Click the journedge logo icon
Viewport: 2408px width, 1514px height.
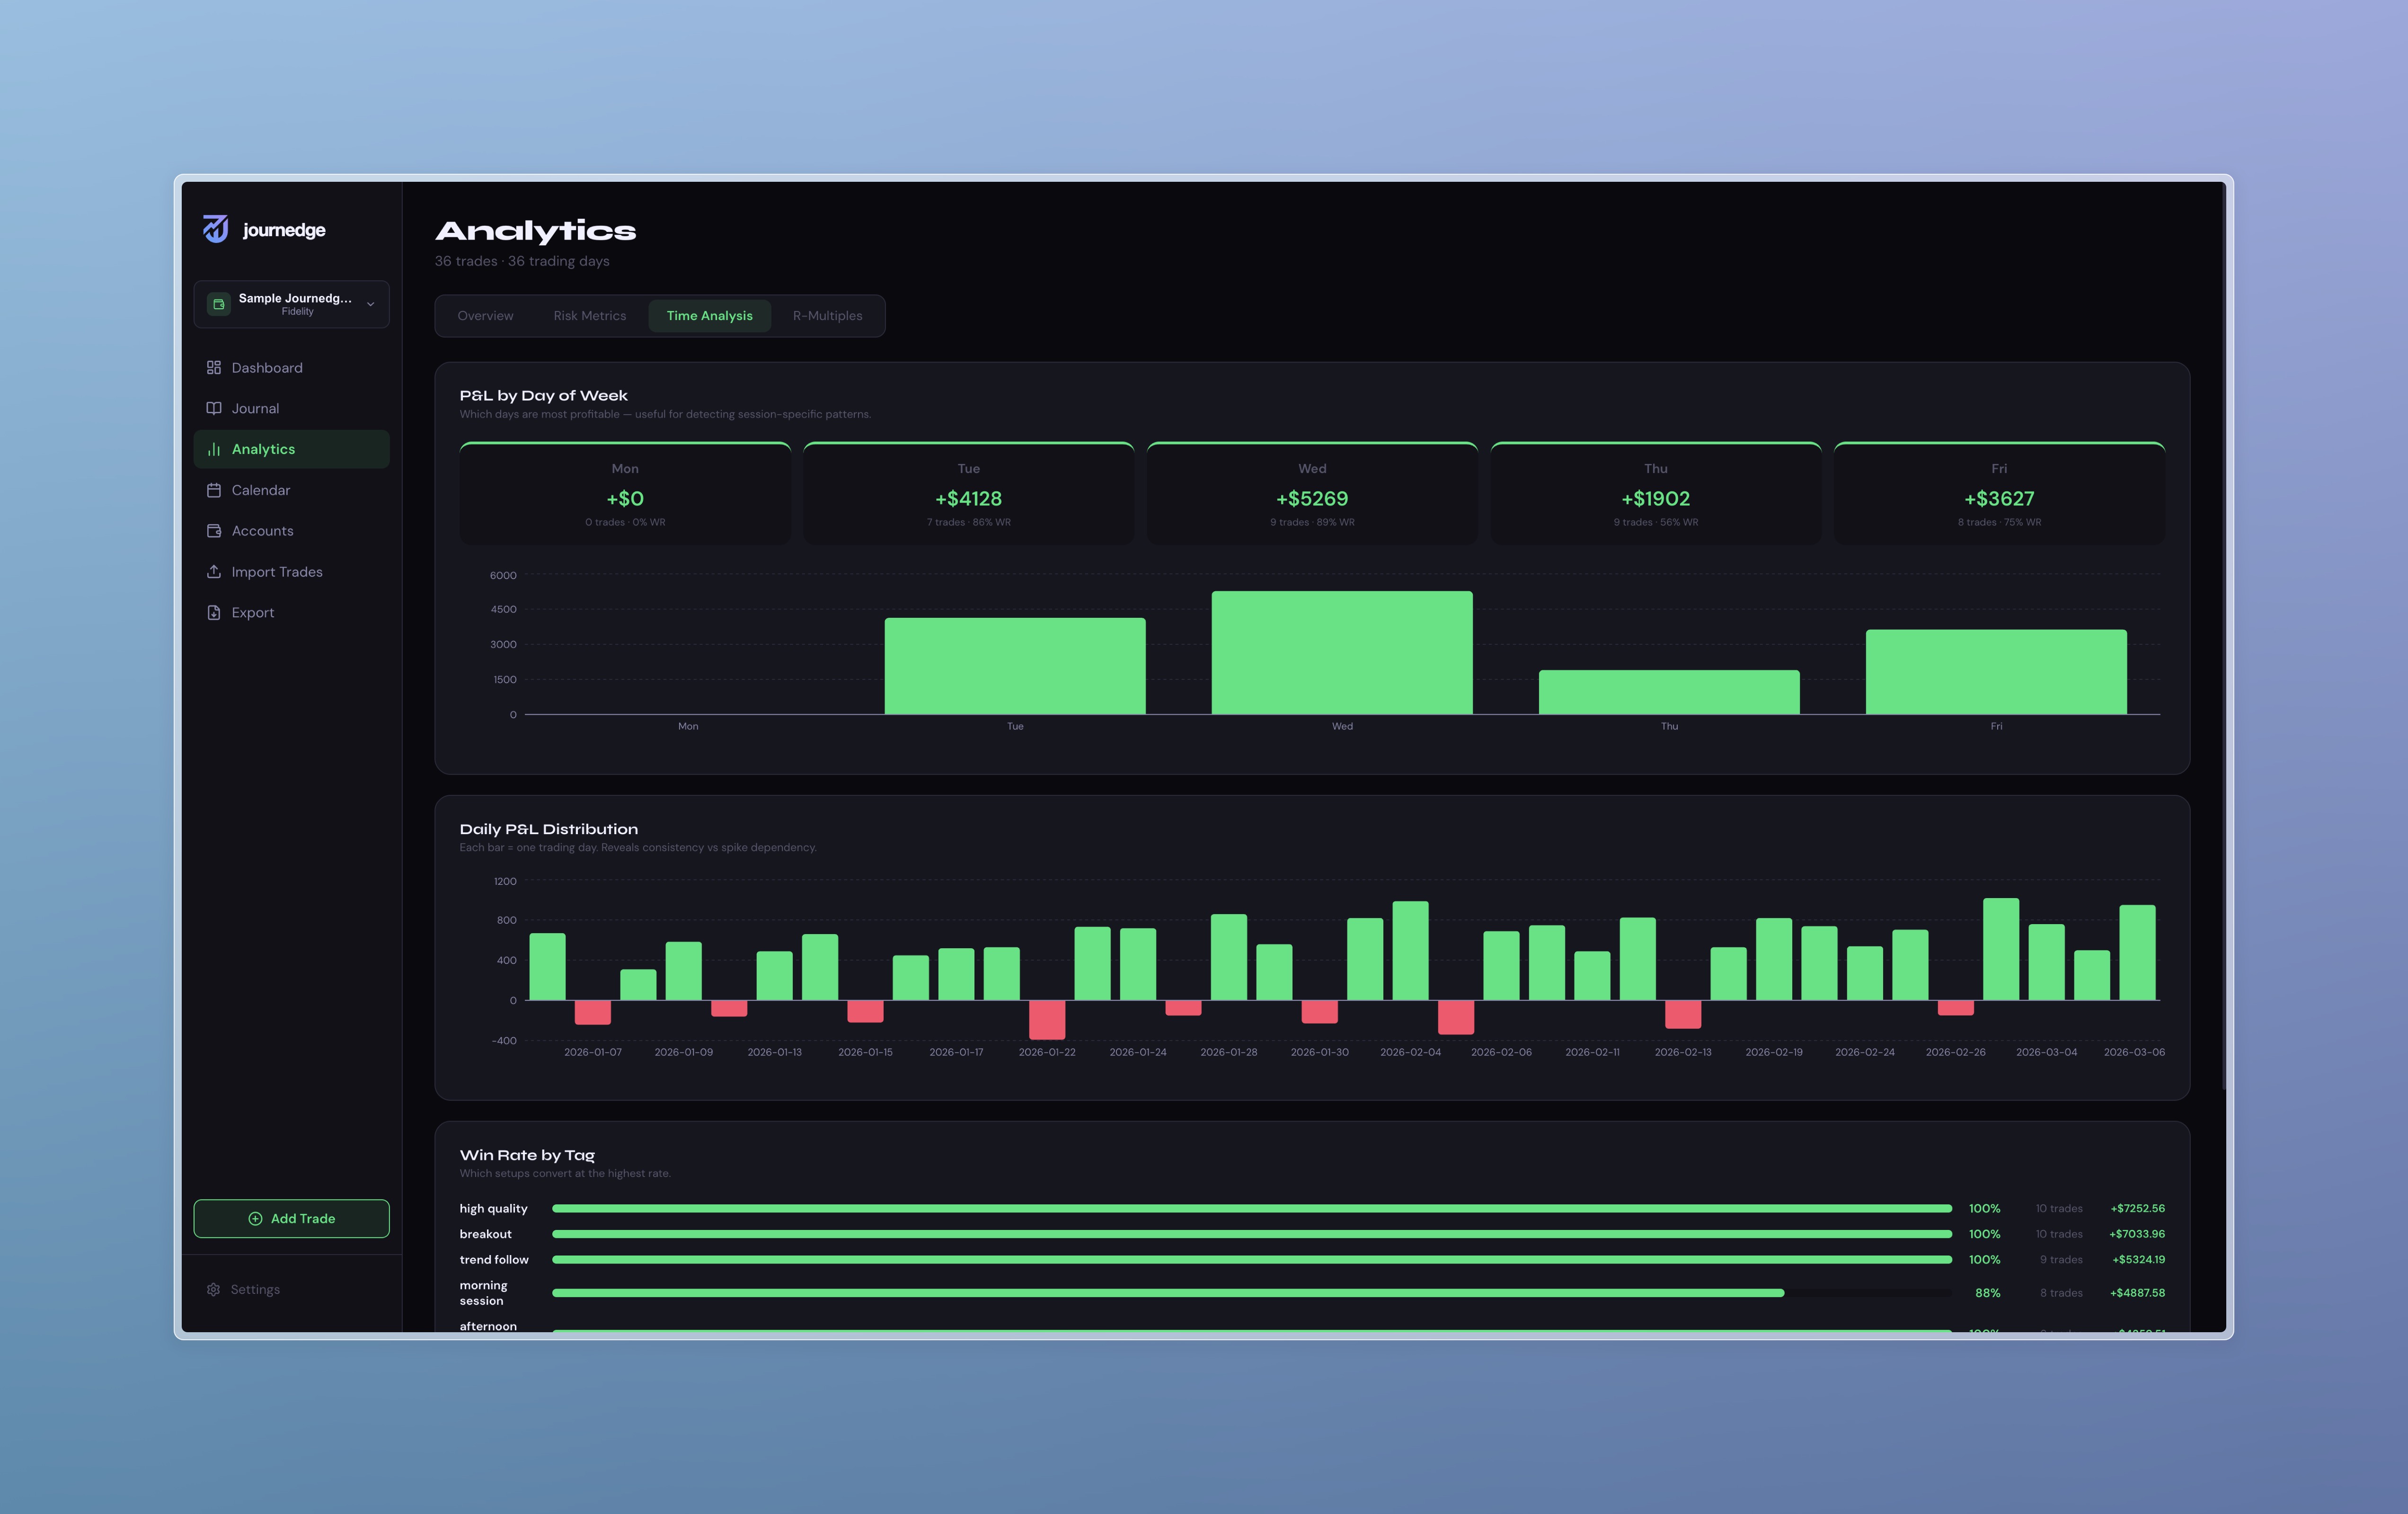(x=216, y=229)
